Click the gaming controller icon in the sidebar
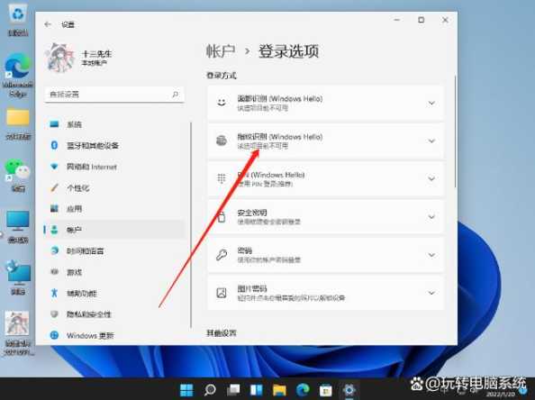 point(54,272)
